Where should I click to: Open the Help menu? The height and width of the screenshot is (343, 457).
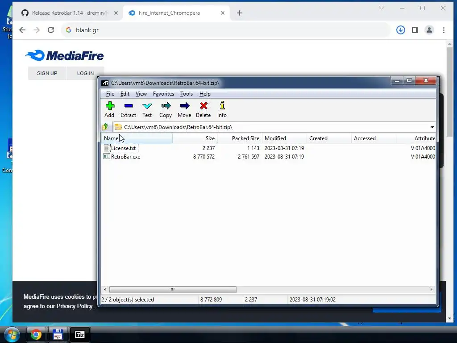coord(205,94)
